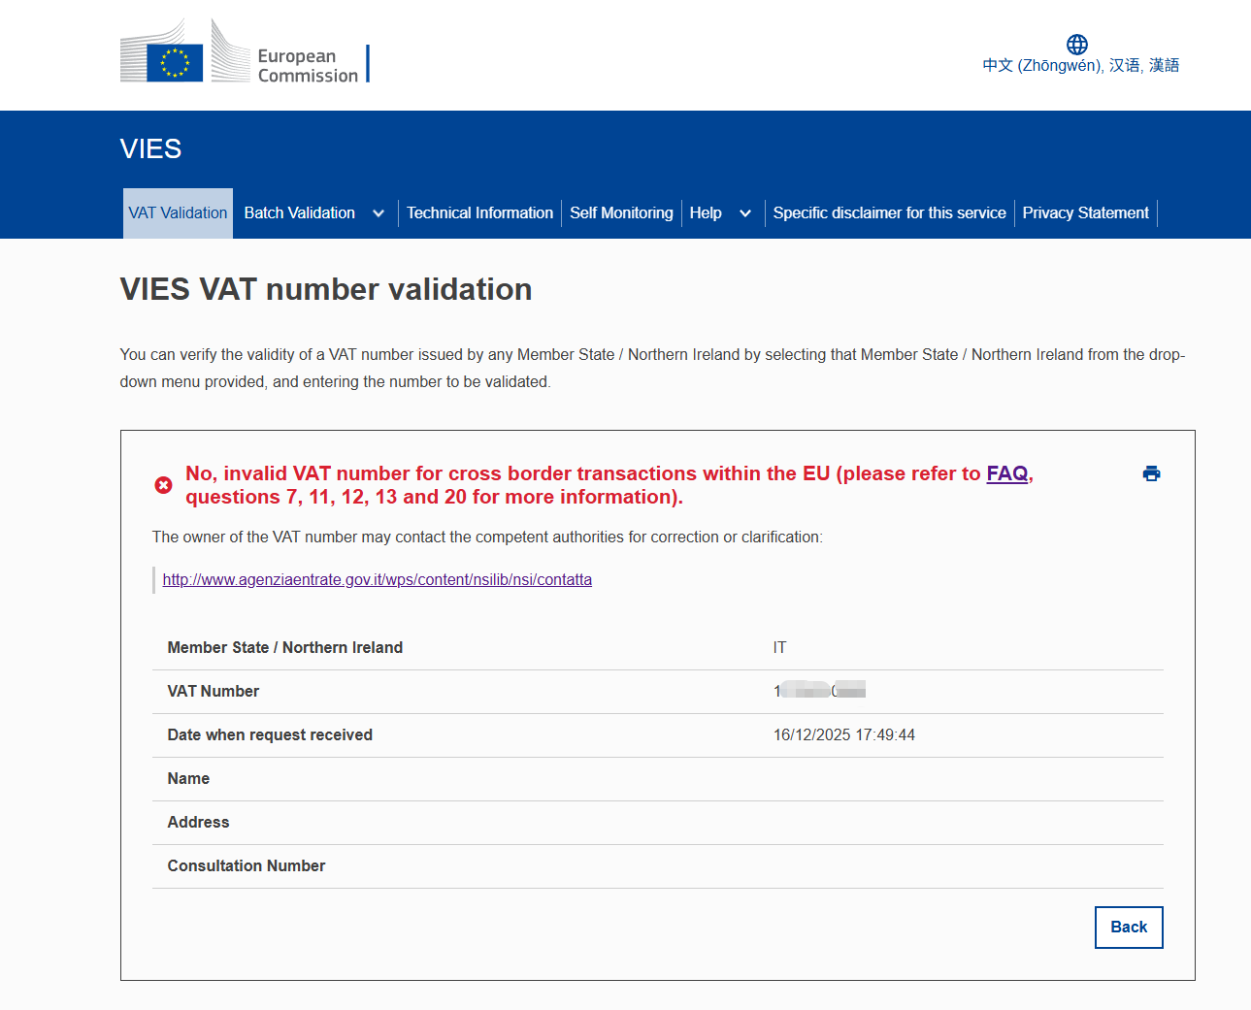
Task: View the Privacy Statement
Action: coord(1085,213)
